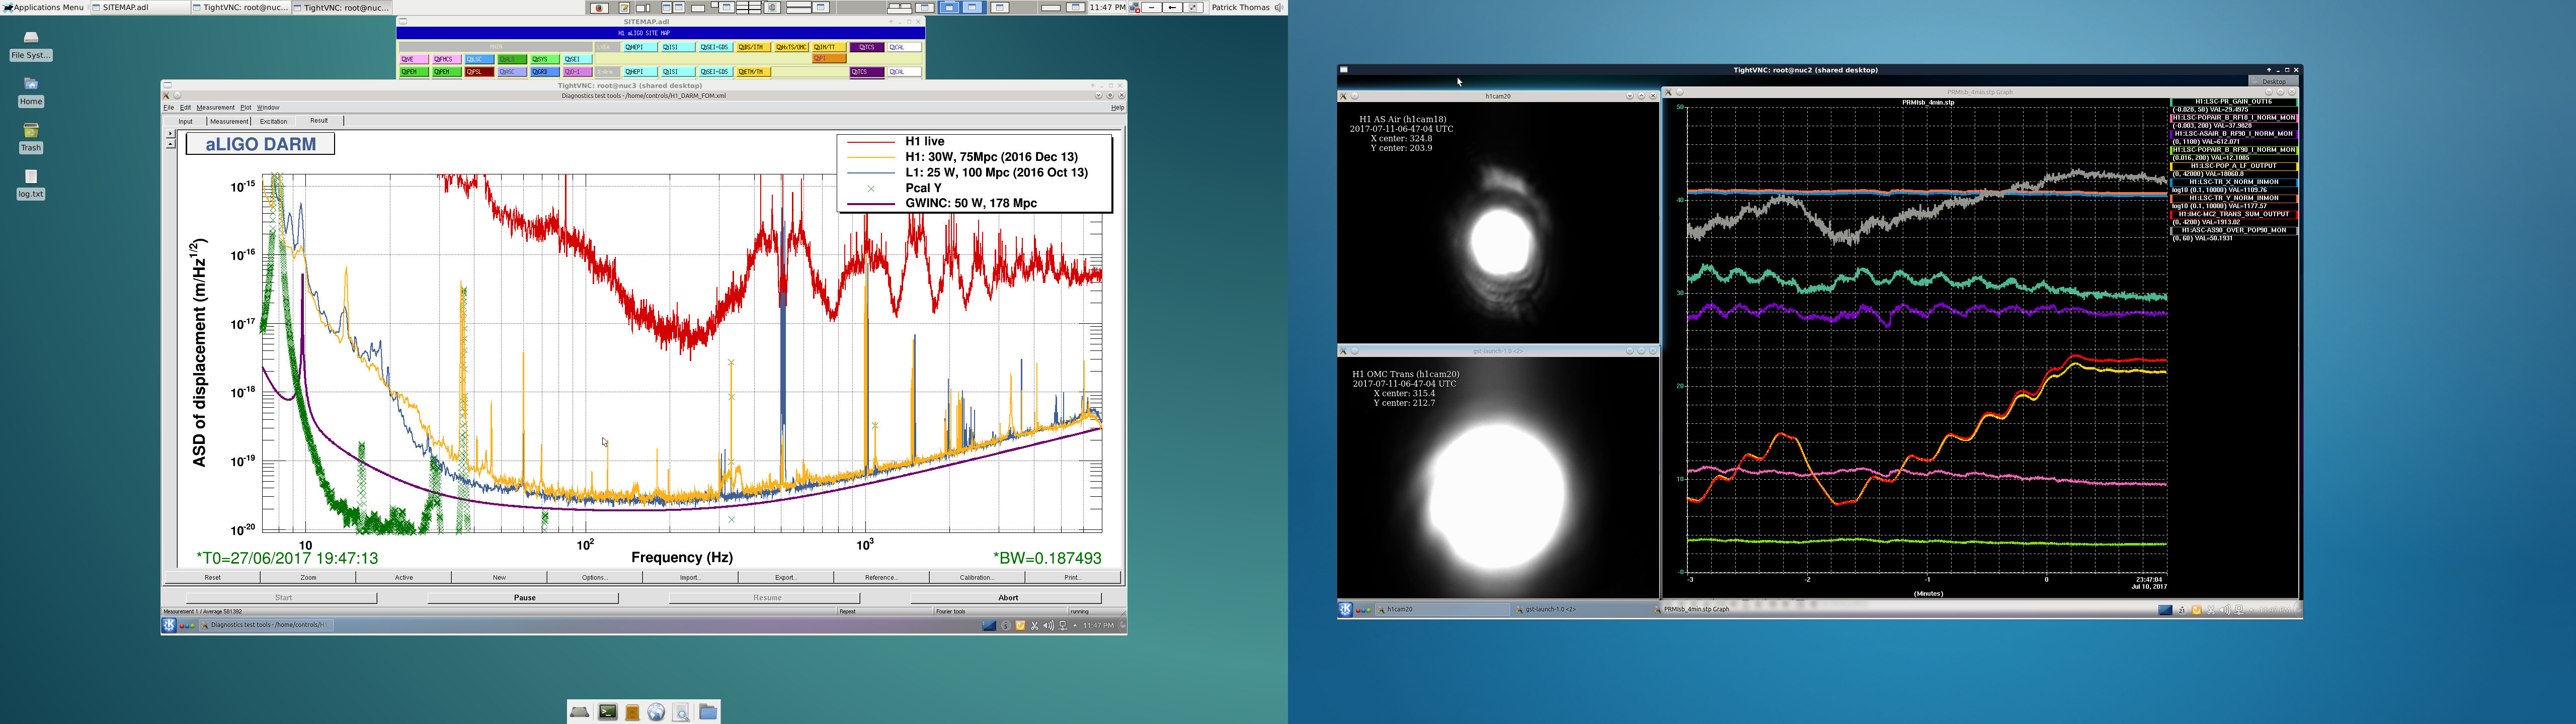This screenshot has width=2576, height=724.
Task: Open the log.txt file icon
Action: pos(30,177)
